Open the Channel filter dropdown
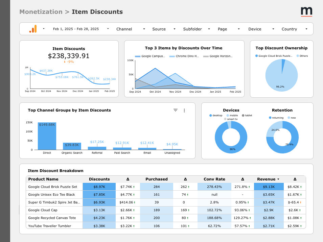Viewport: 323px width, 242px height. coord(131,29)
